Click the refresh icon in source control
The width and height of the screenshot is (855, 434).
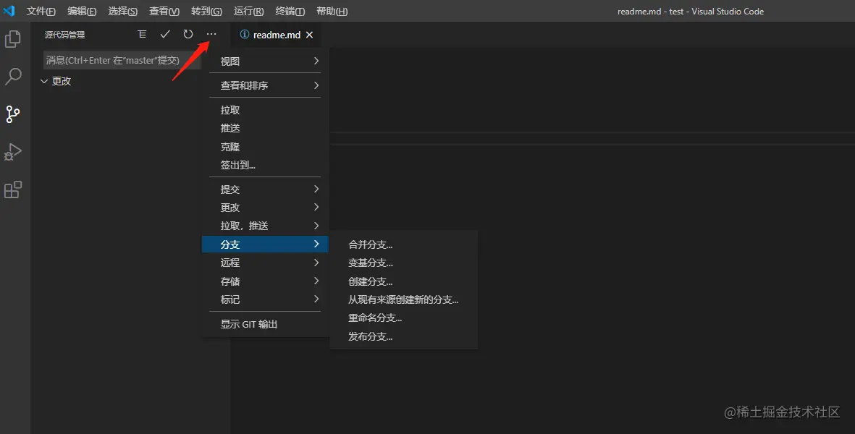[x=188, y=34]
